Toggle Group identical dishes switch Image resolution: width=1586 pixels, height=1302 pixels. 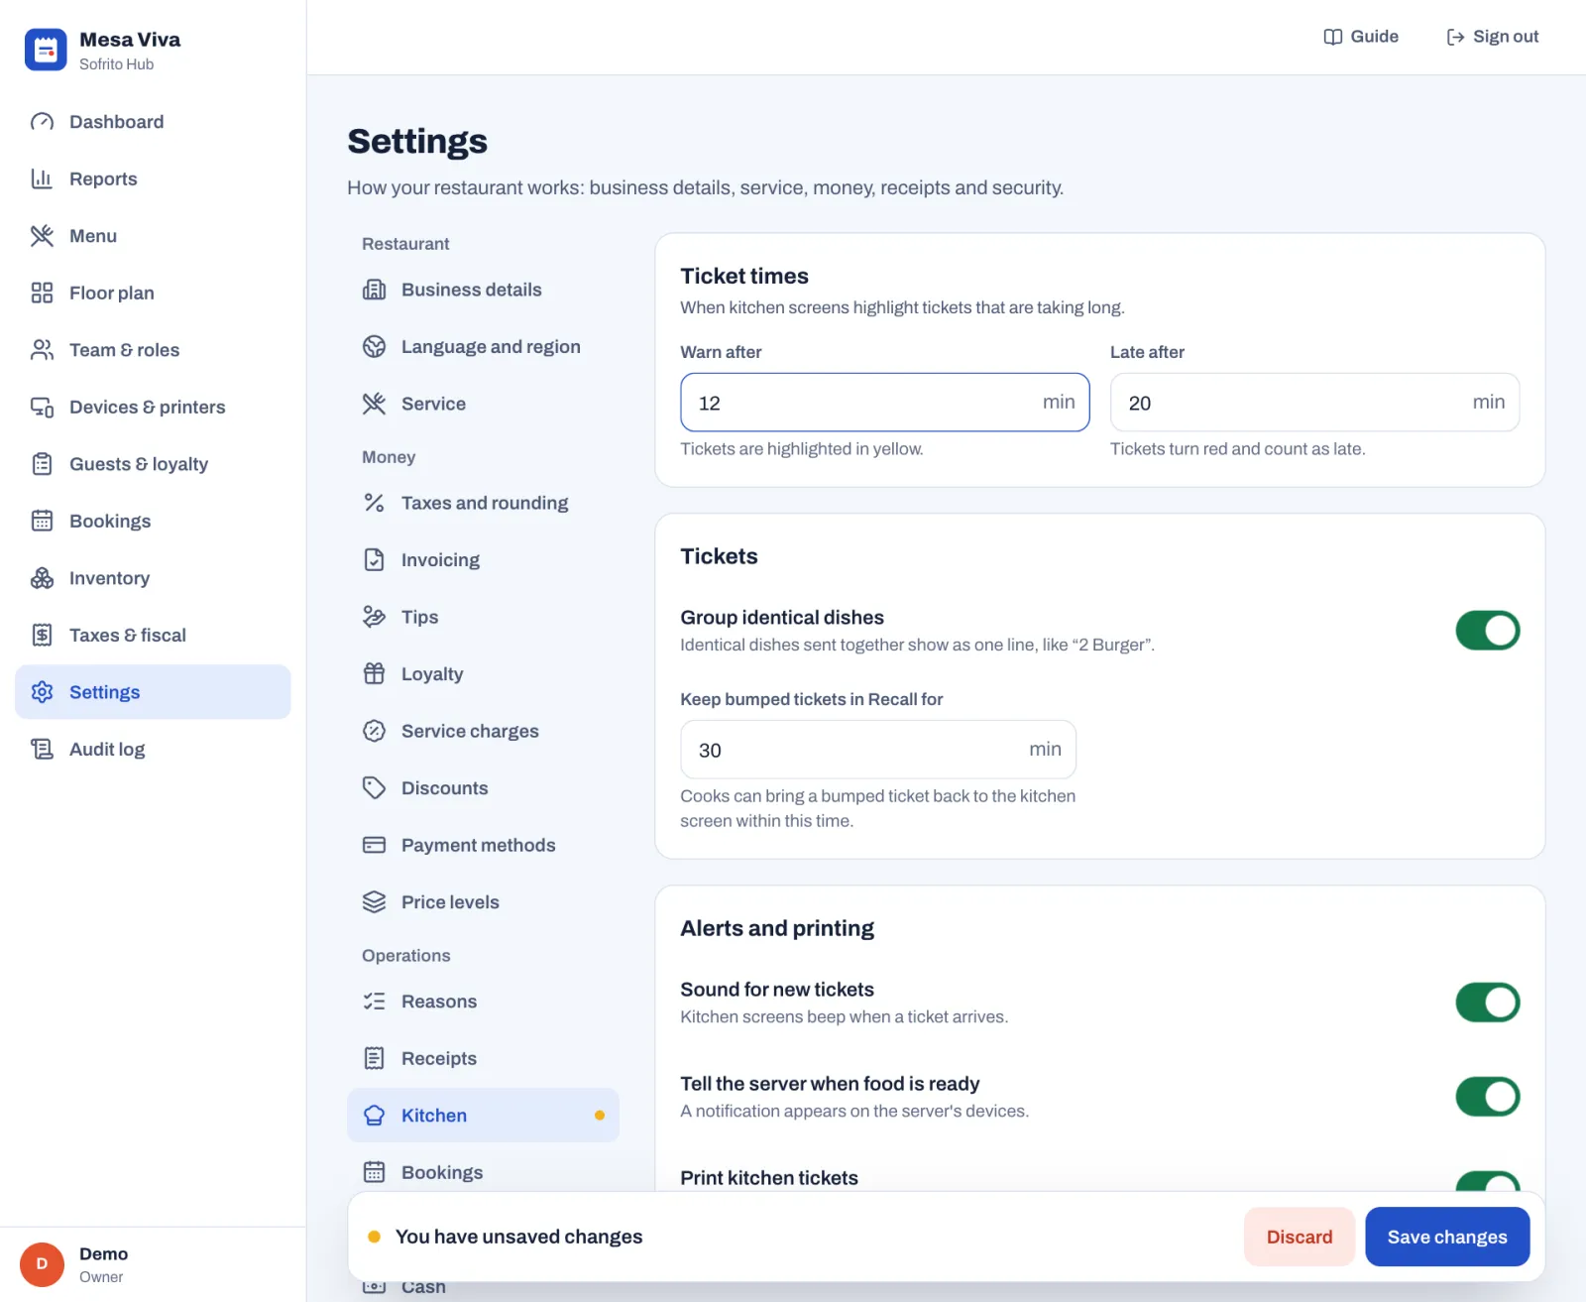pos(1487,631)
